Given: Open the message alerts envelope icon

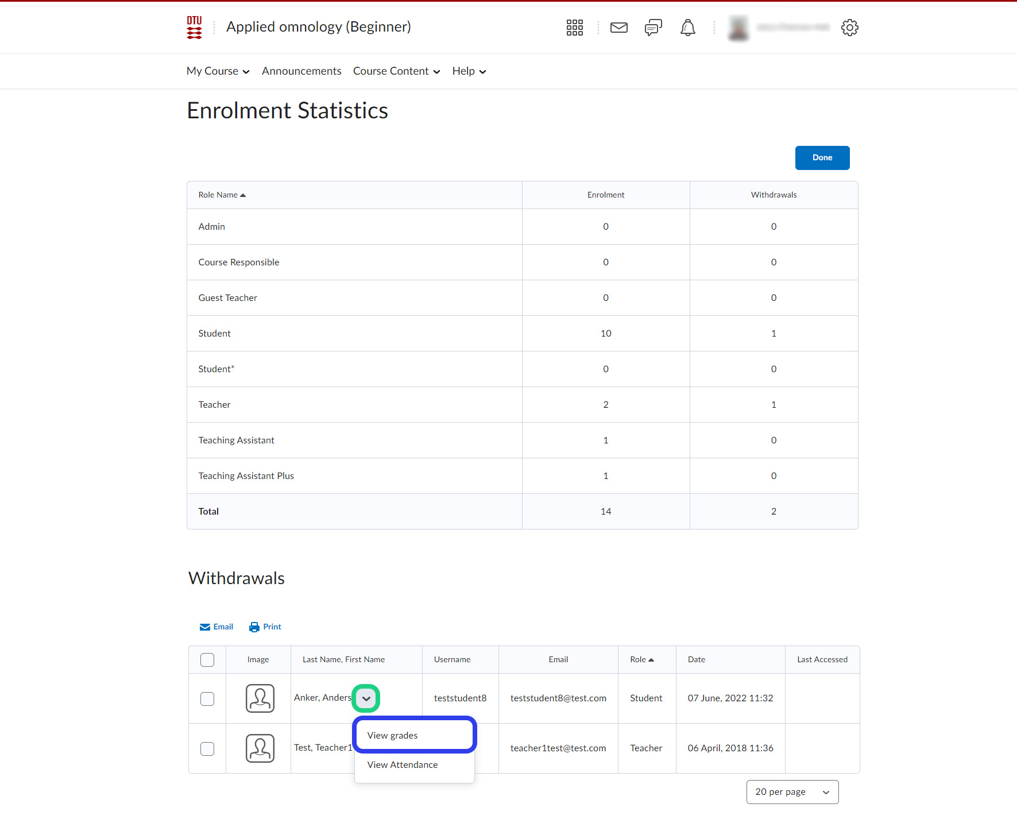Looking at the screenshot, I should click(x=618, y=28).
